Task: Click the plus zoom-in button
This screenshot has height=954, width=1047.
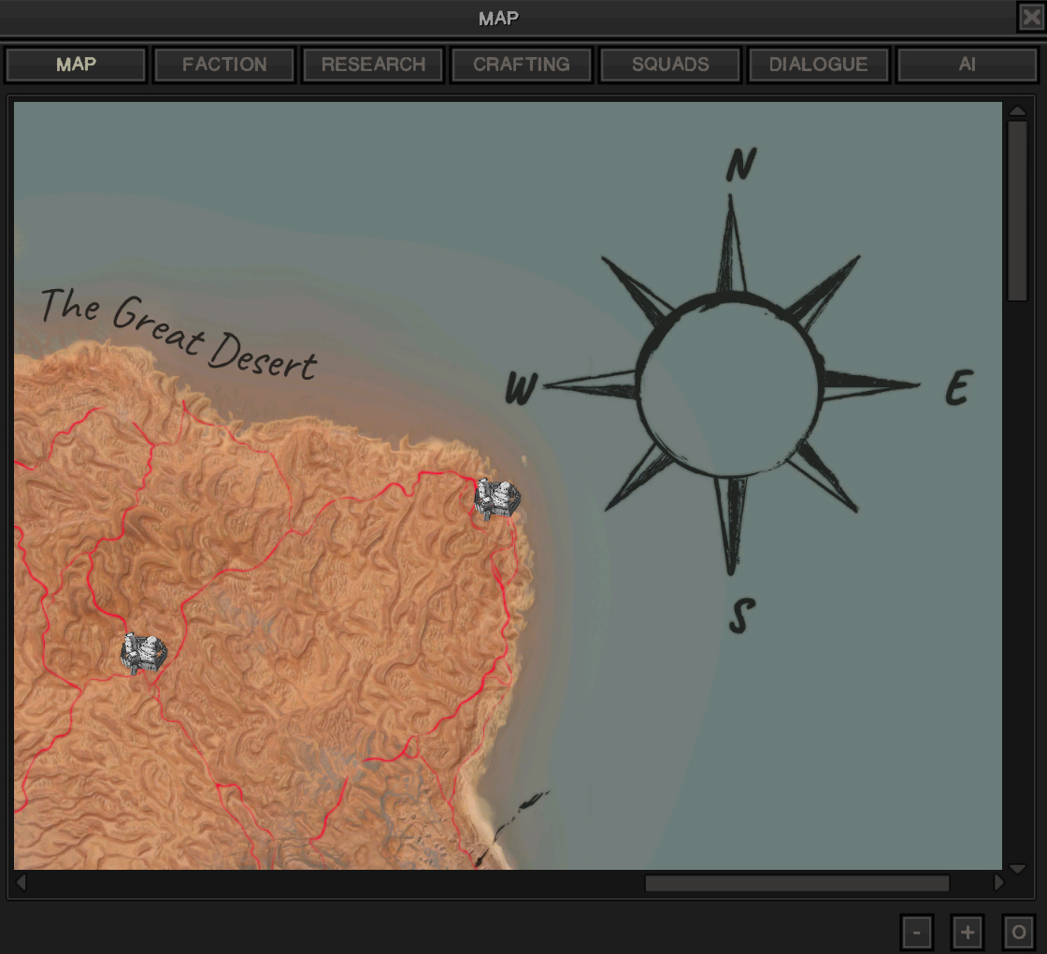Action: (968, 932)
